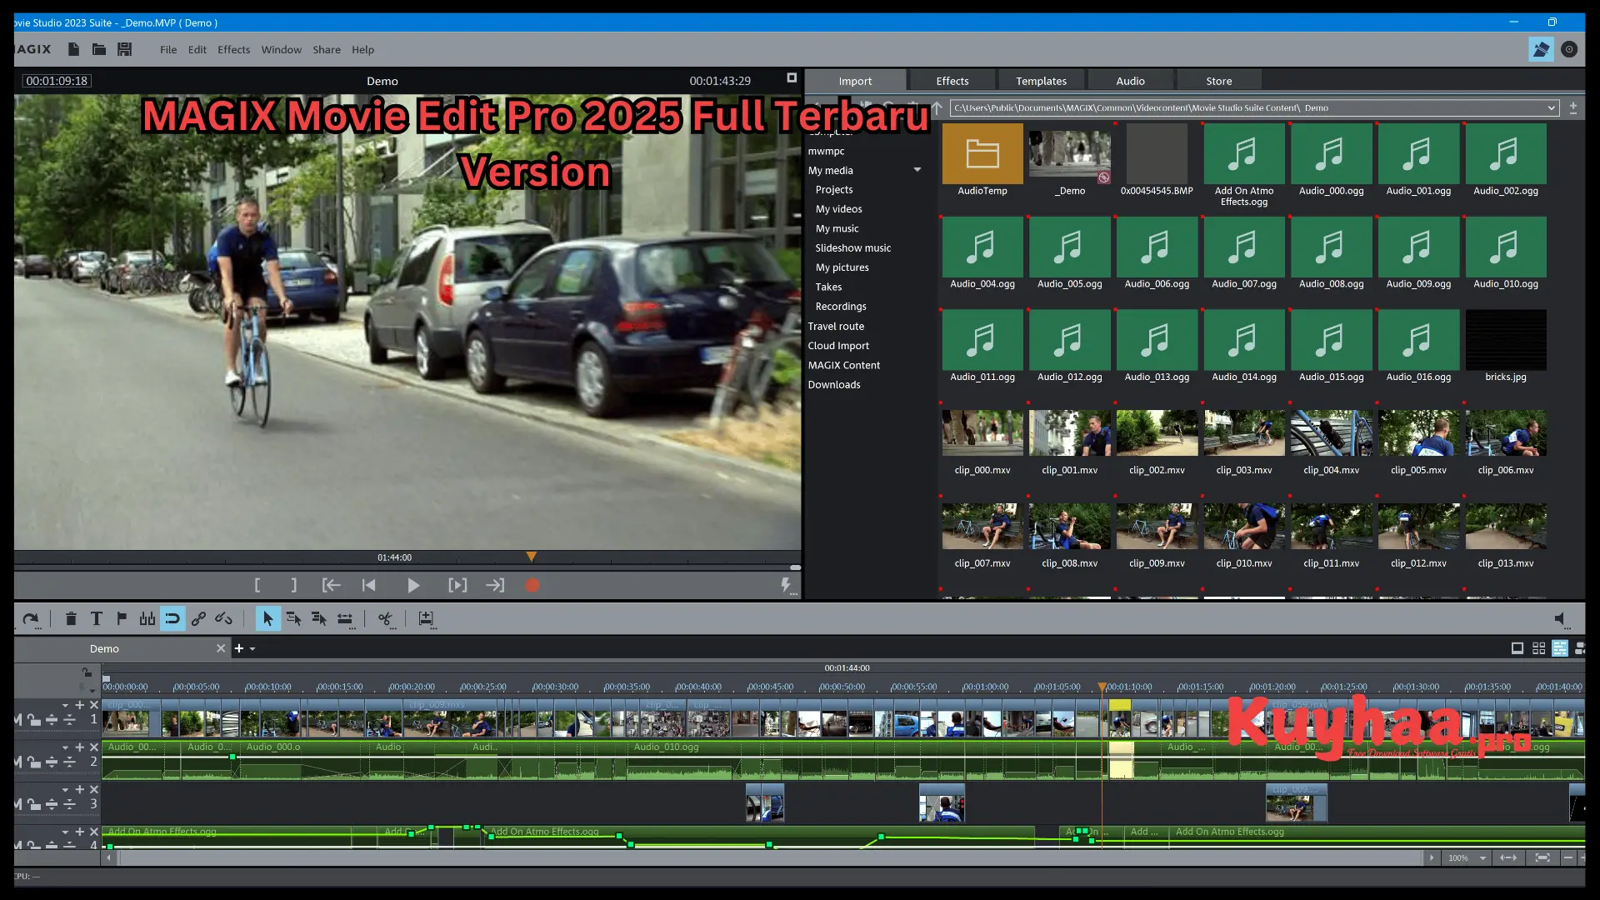Image resolution: width=1600 pixels, height=900 pixels.
Task: Enable the magnet snap tool in timeline toolbar
Action: [x=172, y=619]
